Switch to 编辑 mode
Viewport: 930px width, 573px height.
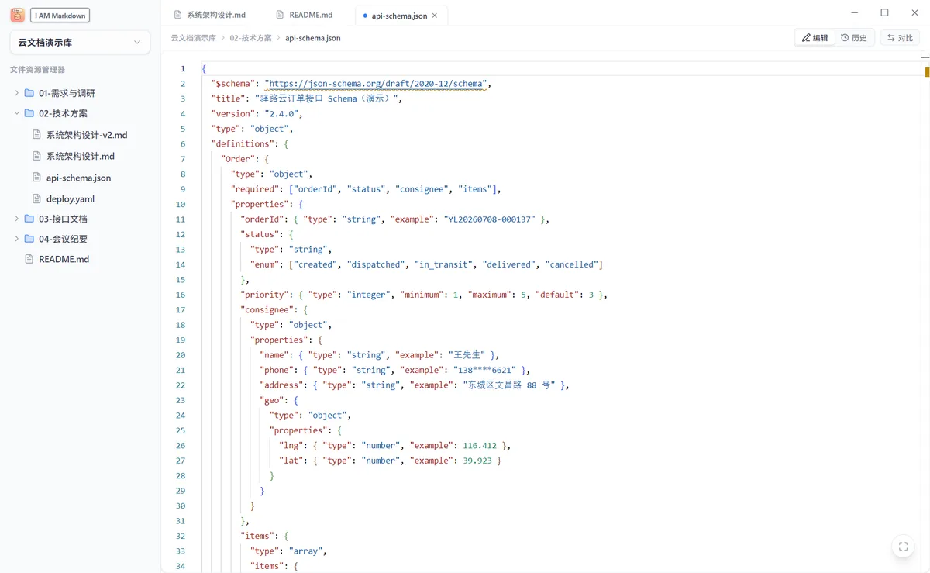click(815, 37)
